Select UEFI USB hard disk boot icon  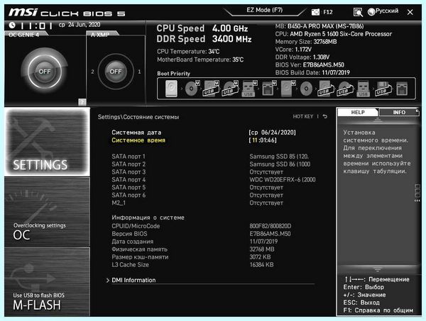pyautogui.click(x=211, y=89)
